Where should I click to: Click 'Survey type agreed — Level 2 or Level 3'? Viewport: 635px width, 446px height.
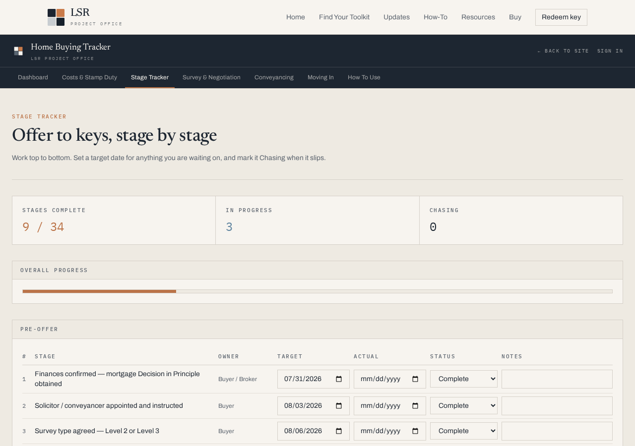point(97,431)
